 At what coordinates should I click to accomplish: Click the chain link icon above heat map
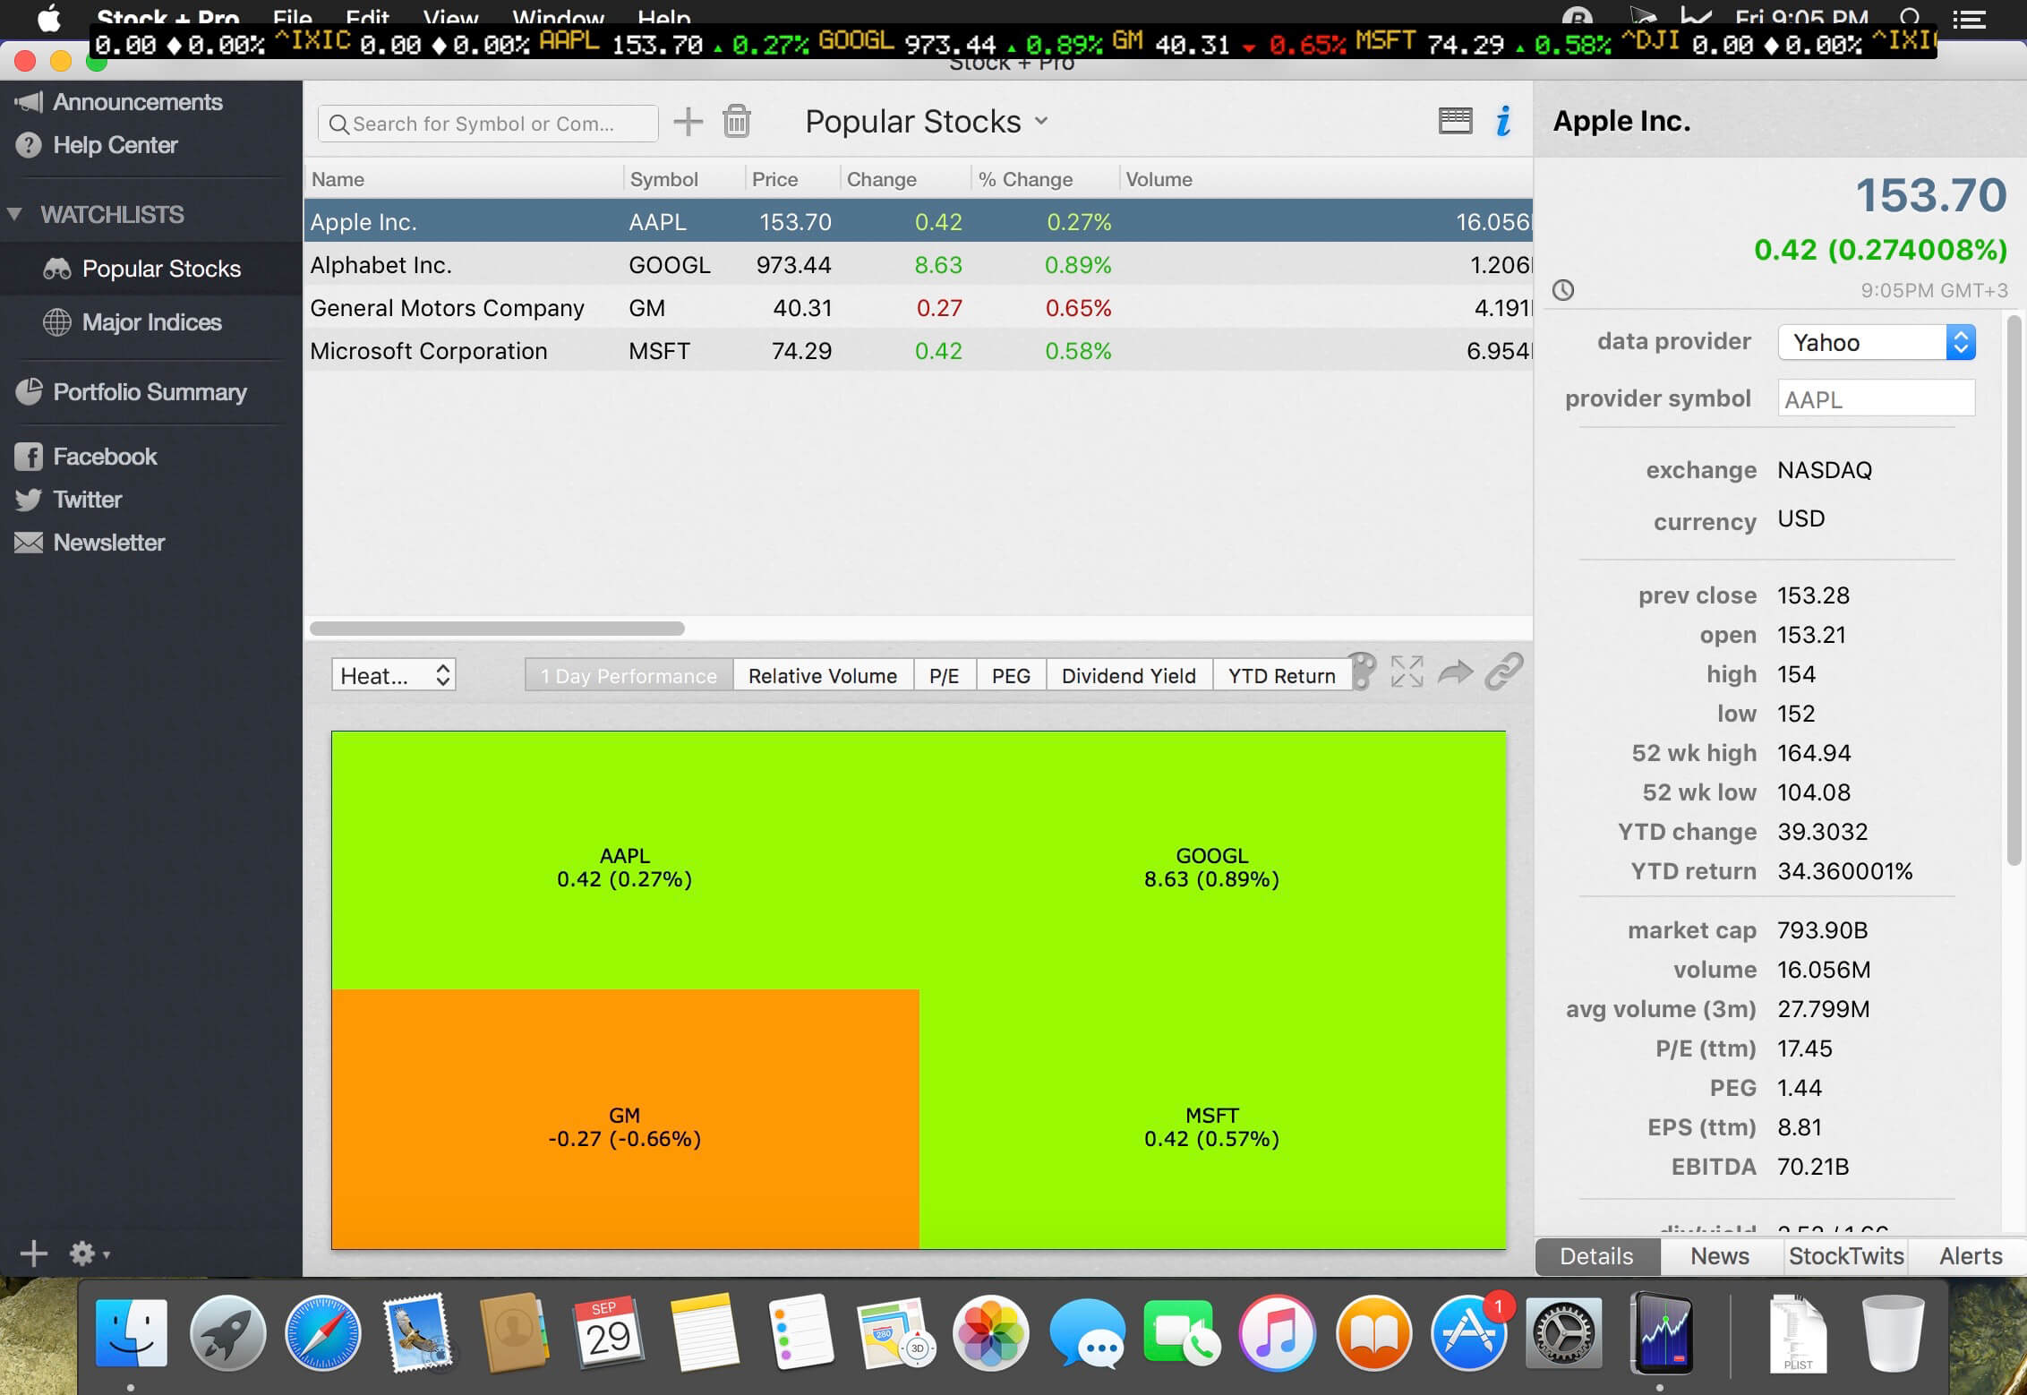[x=1504, y=672]
